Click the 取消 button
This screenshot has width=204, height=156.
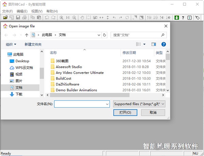[x=153, y=112]
